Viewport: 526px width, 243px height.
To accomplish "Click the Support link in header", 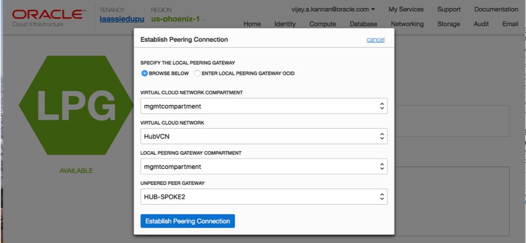I will click(448, 9).
